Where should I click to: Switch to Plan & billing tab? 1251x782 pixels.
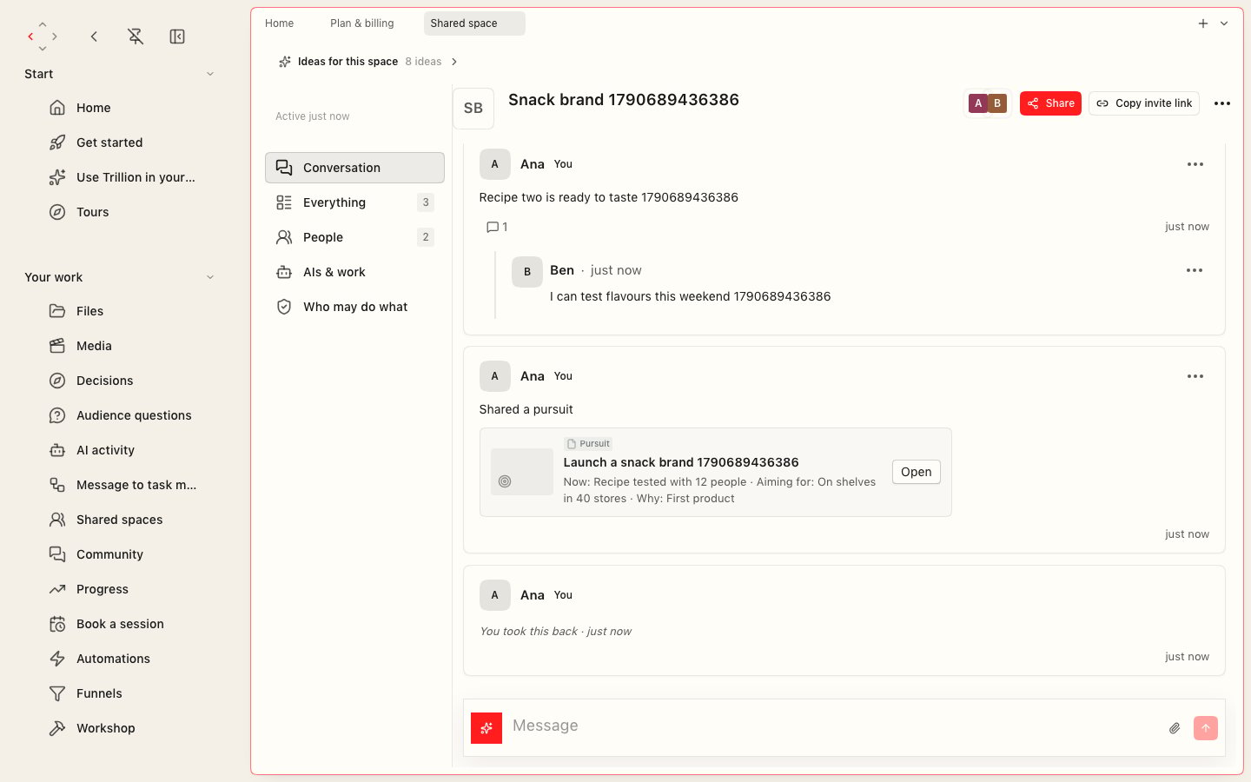tap(362, 23)
